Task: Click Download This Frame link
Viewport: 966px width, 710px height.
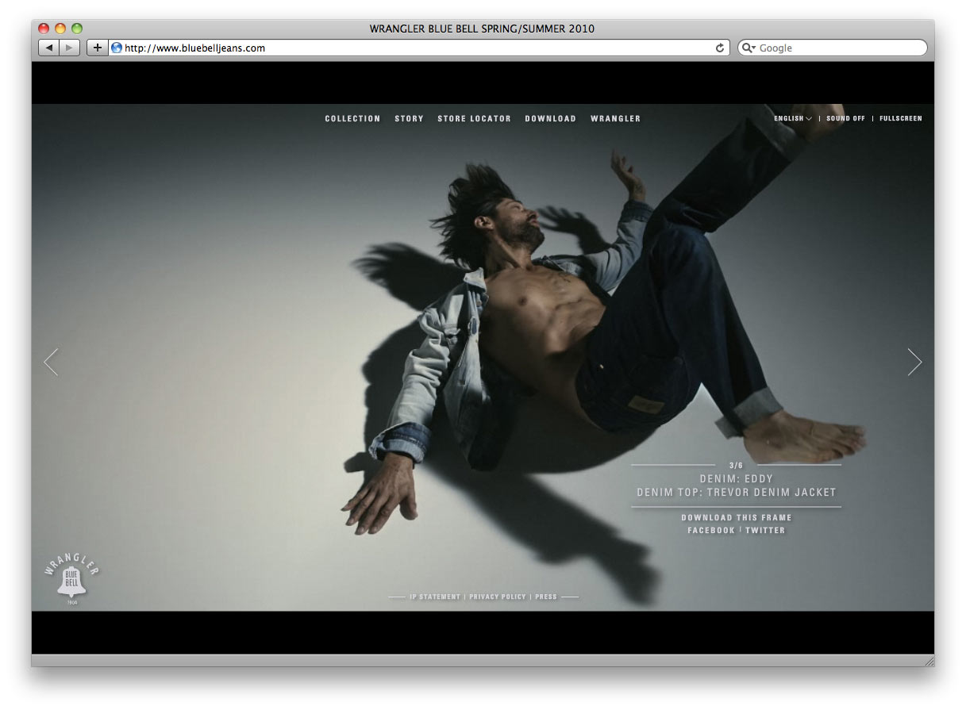Action: coord(737,517)
